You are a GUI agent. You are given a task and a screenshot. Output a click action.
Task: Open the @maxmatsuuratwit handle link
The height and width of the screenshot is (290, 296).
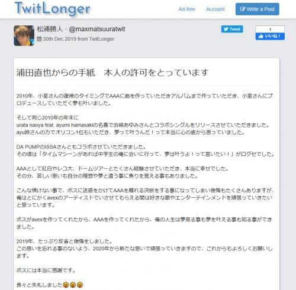(97, 29)
